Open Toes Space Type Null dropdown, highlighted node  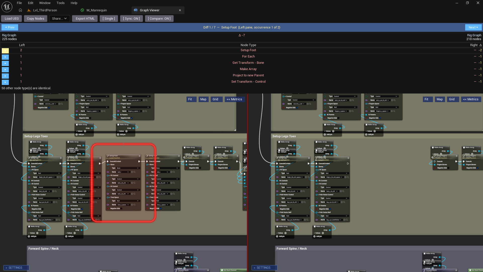click(128, 201)
